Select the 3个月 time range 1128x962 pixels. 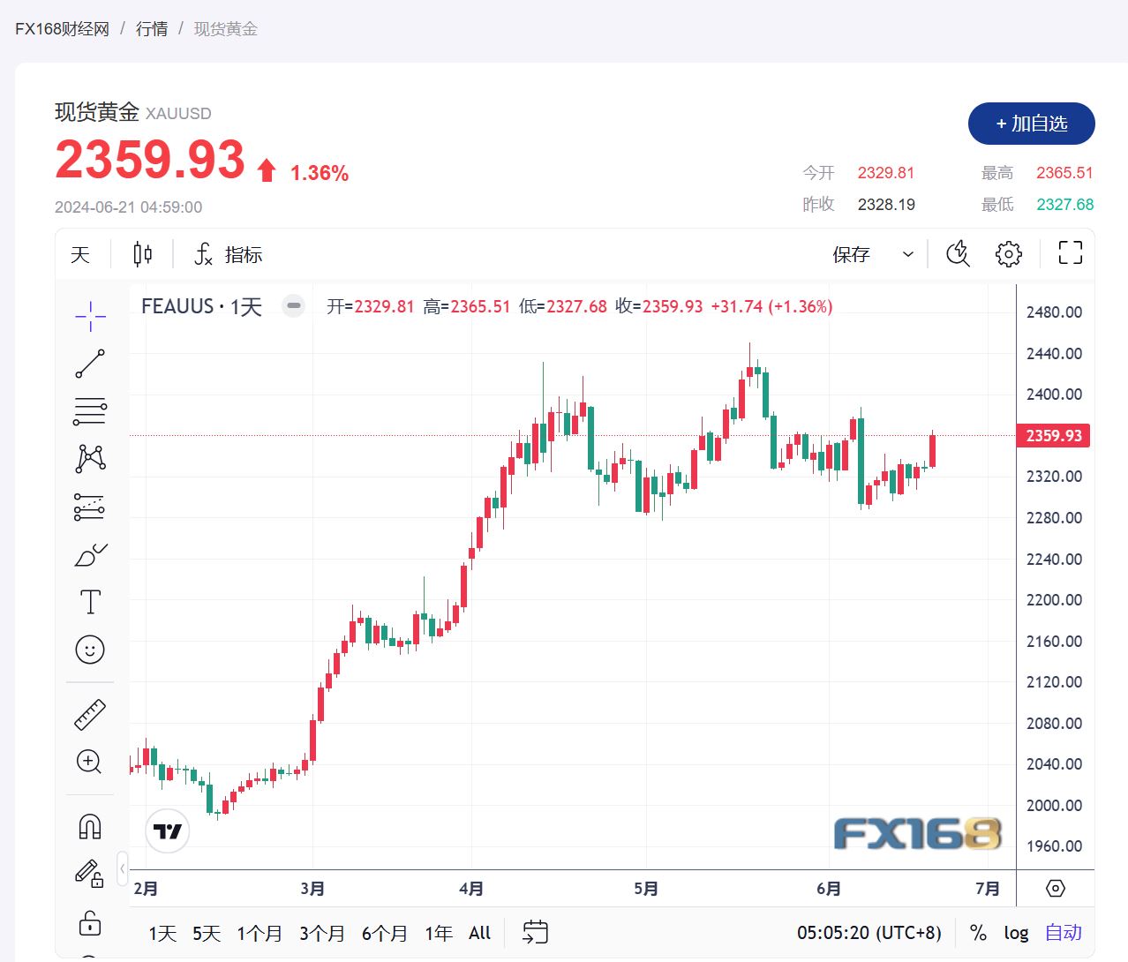pos(321,933)
